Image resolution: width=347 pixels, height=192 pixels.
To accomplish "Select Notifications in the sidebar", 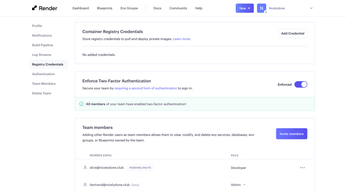I will [42, 36].
